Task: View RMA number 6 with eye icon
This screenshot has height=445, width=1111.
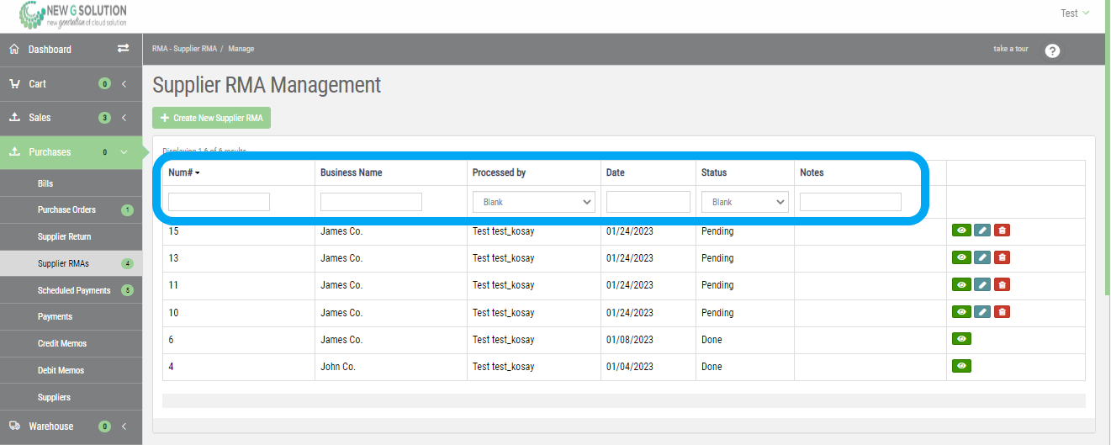Action: (x=961, y=339)
